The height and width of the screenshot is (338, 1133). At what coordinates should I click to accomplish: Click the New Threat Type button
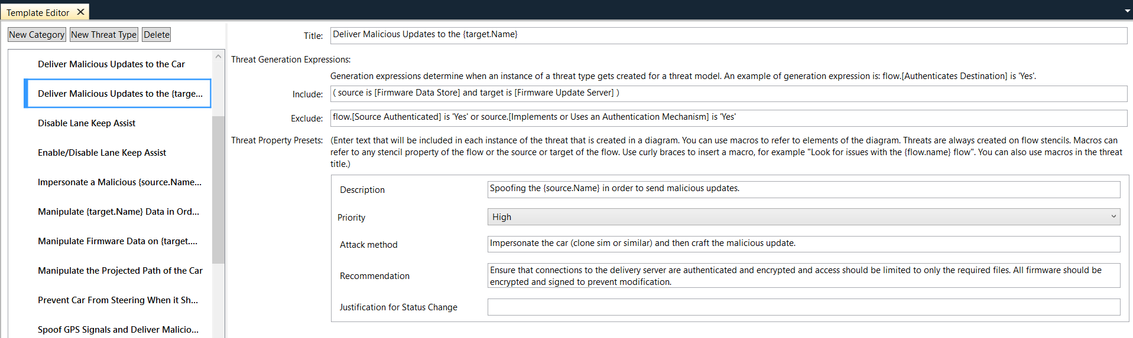pos(103,35)
